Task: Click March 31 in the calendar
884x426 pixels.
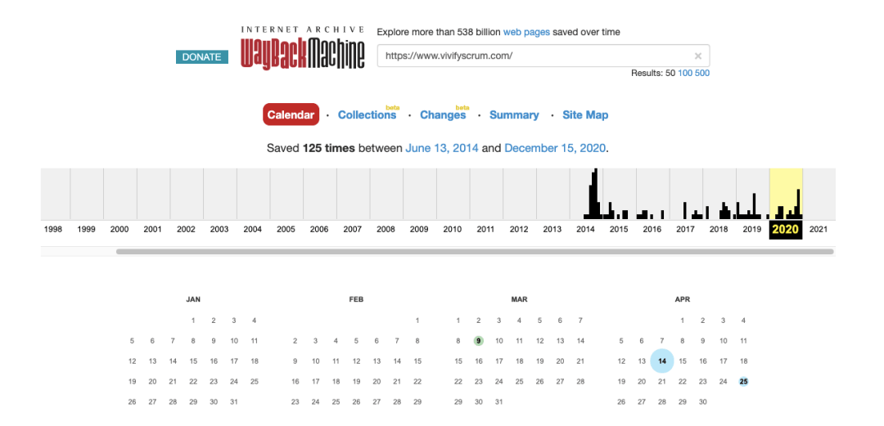Action: pyautogui.click(x=499, y=402)
